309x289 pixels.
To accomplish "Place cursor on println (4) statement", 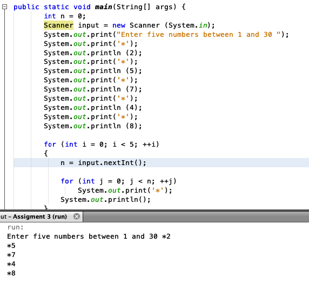I will (x=92, y=108).
